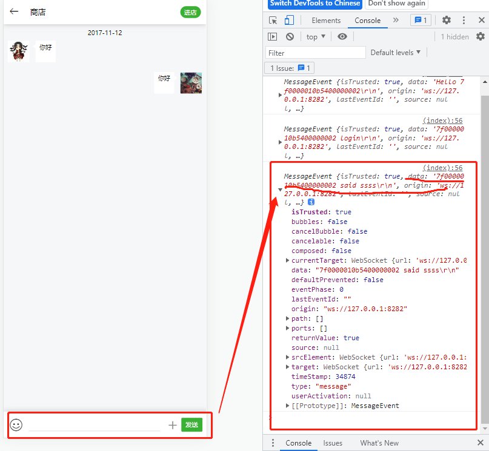The image size is (489, 451).
Task: Click the inspect element picker icon
Action: click(273, 20)
